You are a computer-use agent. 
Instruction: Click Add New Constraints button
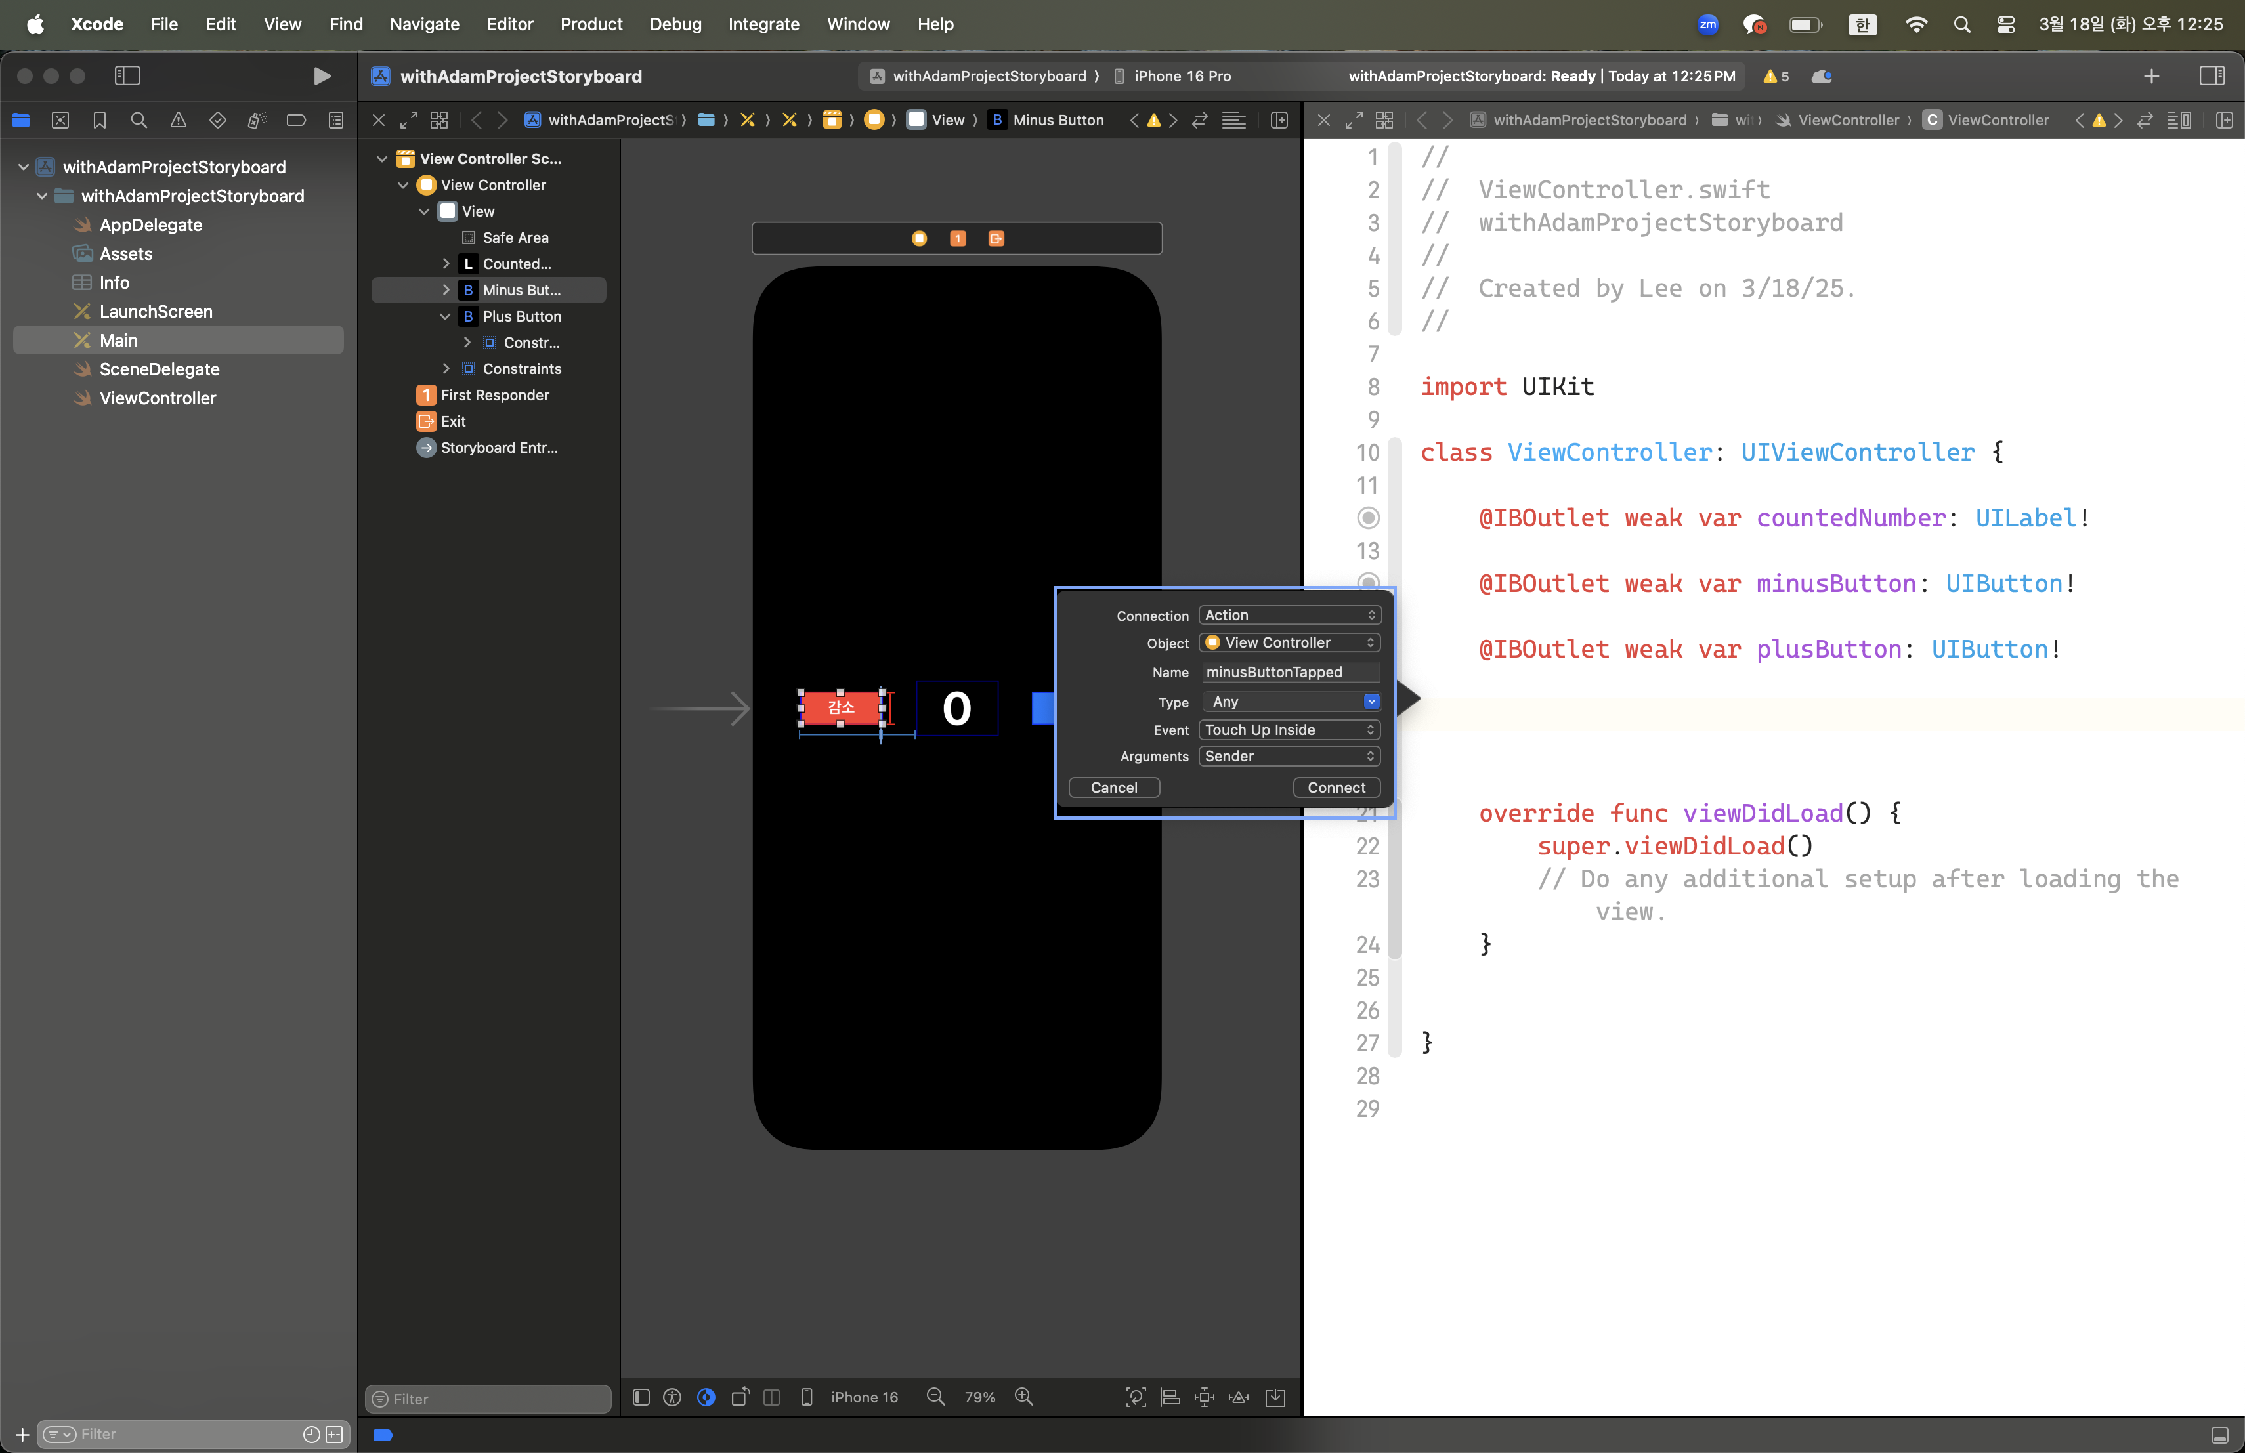[1205, 1397]
